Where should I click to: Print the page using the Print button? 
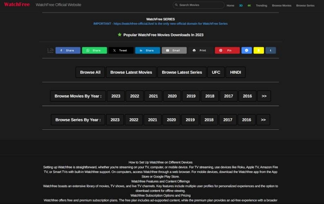pos(200,50)
